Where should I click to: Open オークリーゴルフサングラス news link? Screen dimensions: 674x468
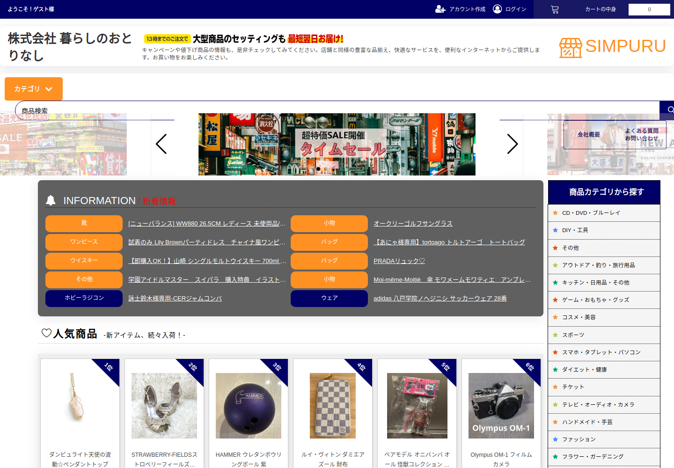(x=413, y=224)
